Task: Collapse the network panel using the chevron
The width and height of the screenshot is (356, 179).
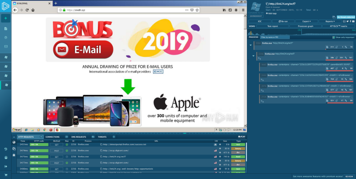Action: [14, 137]
